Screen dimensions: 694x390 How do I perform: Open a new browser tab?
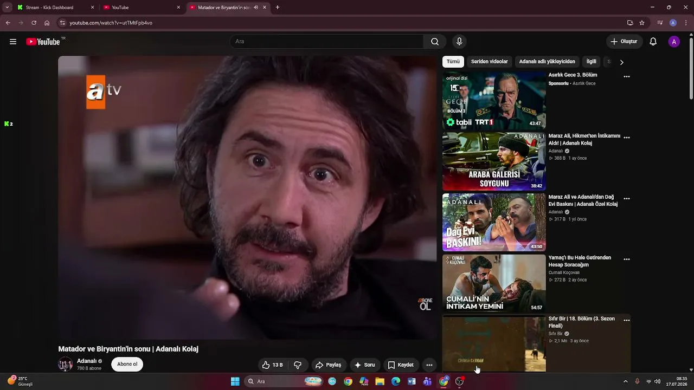[278, 8]
